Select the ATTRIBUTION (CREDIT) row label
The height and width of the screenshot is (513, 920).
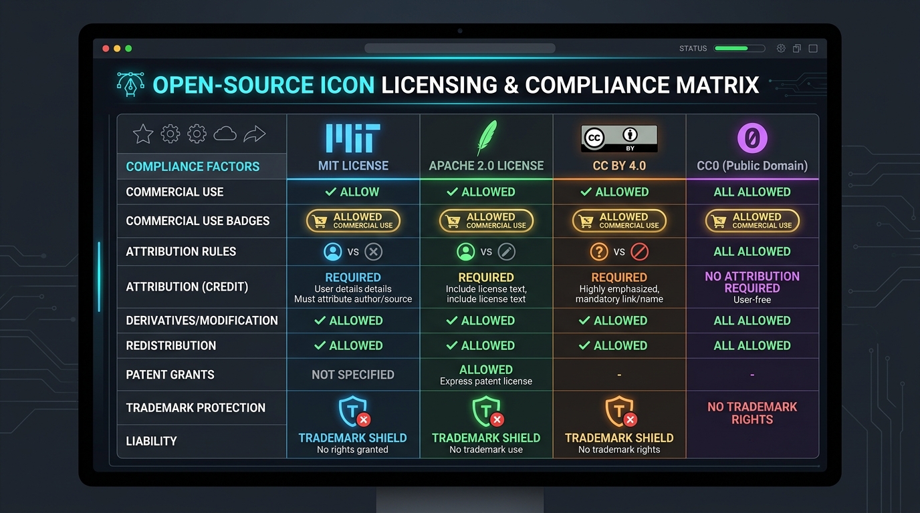(187, 287)
